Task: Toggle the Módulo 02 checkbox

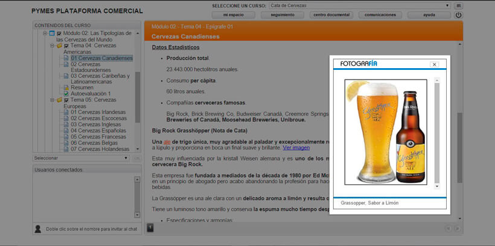Action: pyautogui.click(x=59, y=33)
